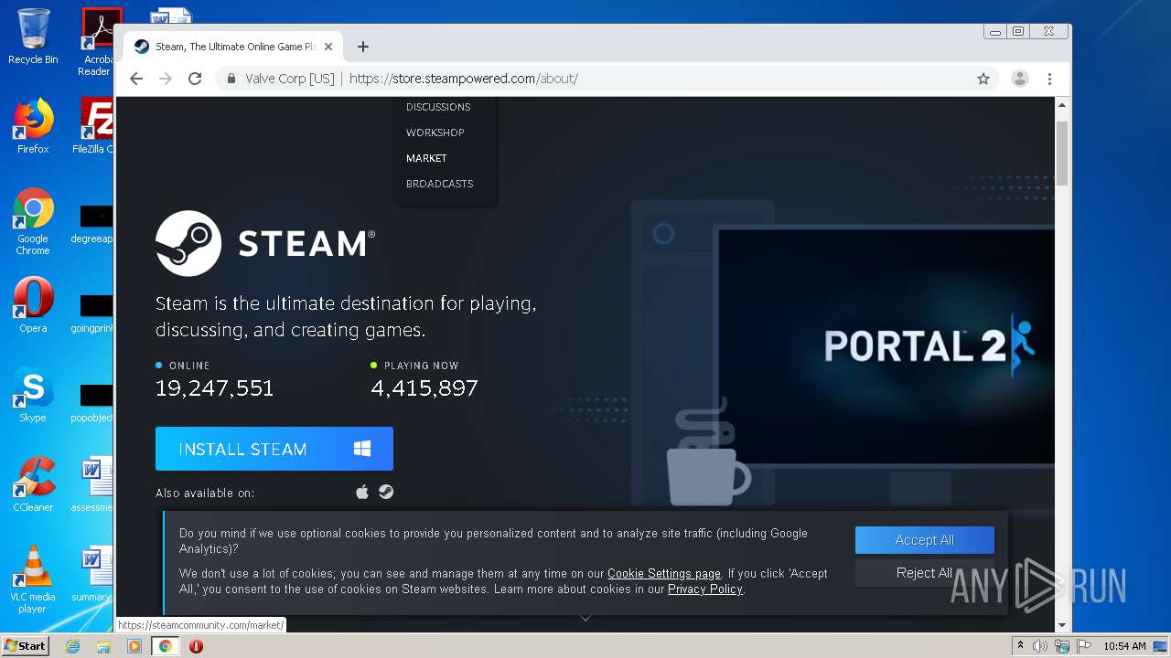Screen dimensions: 1171x658
Task: Click the page scrollbar thumb
Action: click(x=1062, y=153)
